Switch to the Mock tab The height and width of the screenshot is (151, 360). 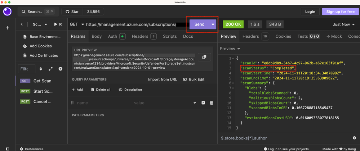point(334,36)
